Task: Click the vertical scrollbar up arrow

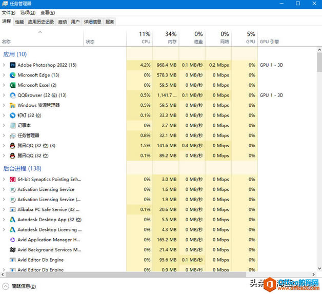Action: click(319, 50)
